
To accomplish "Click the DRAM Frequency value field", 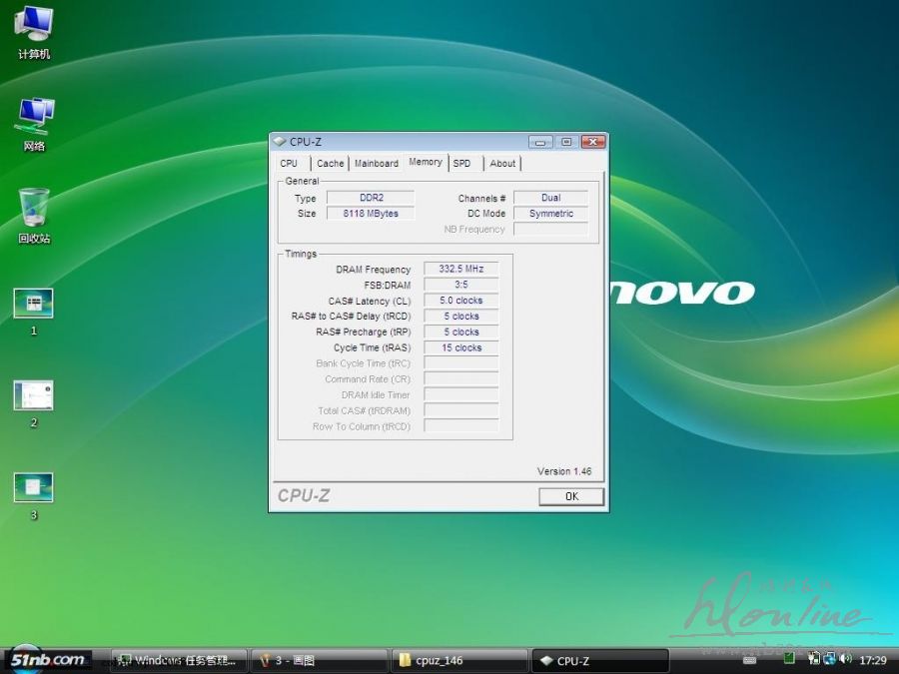I will click(460, 270).
